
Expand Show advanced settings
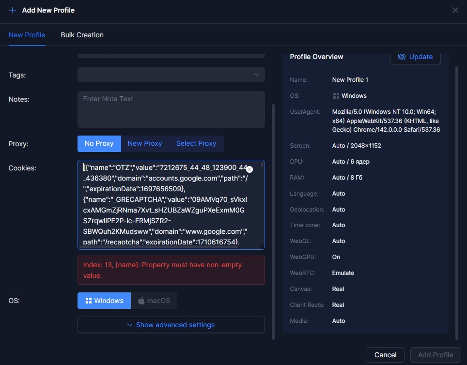coord(171,325)
